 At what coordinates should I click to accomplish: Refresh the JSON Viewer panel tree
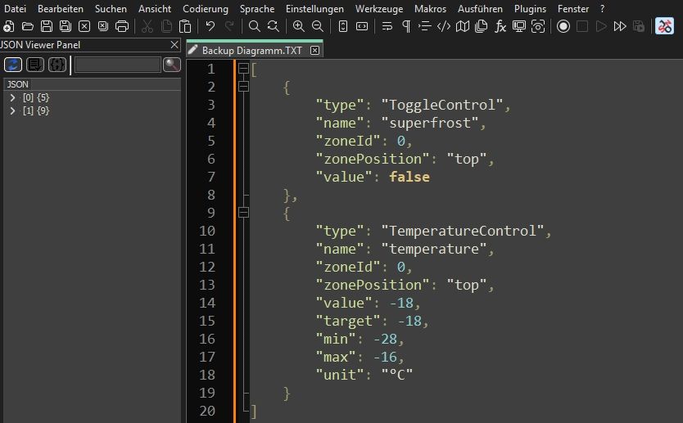[13, 64]
